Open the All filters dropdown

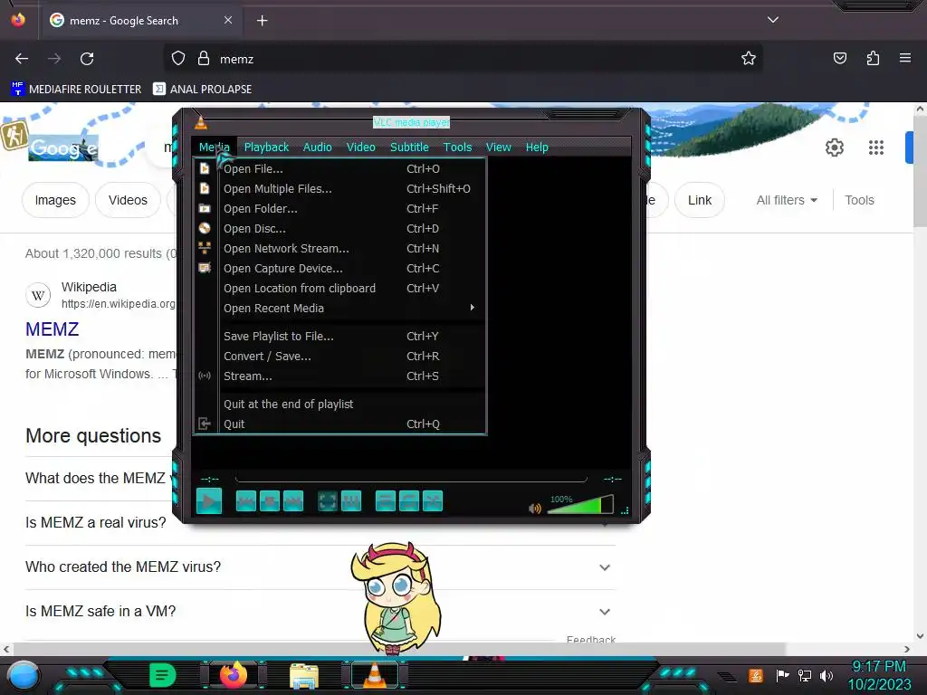point(787,200)
